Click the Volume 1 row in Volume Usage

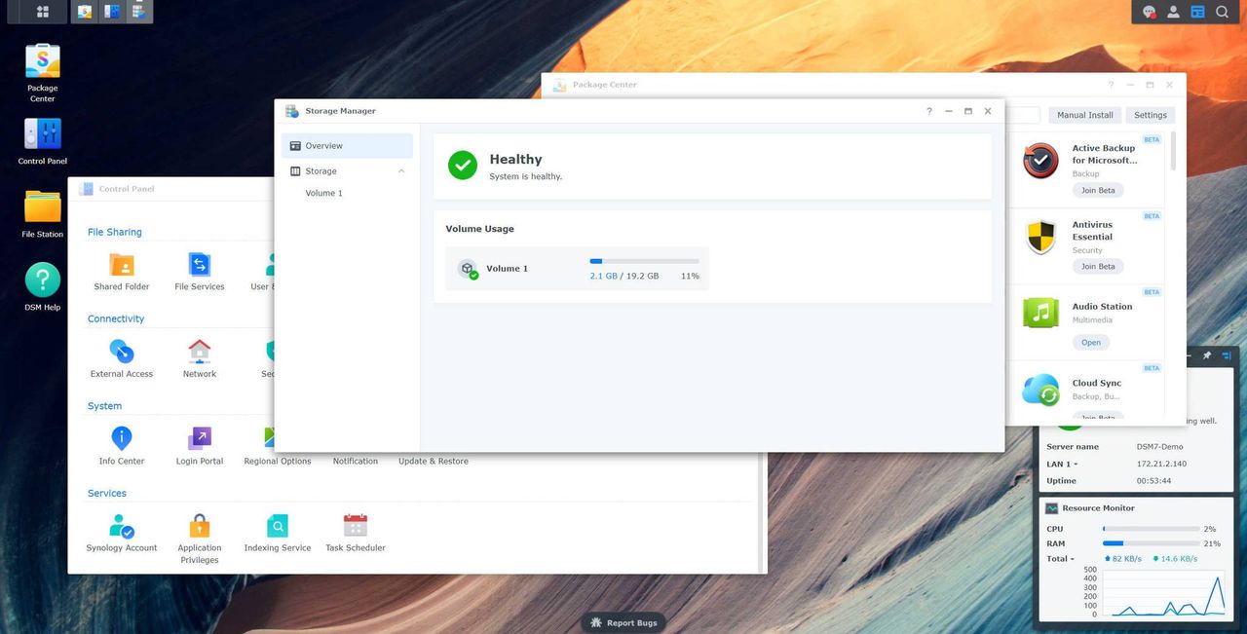pos(577,269)
